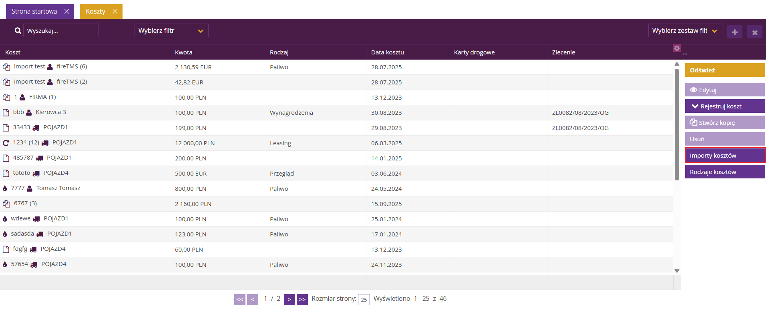Click the person icon next to FIRMA (1)
The image size is (766, 310).
[x=22, y=97]
